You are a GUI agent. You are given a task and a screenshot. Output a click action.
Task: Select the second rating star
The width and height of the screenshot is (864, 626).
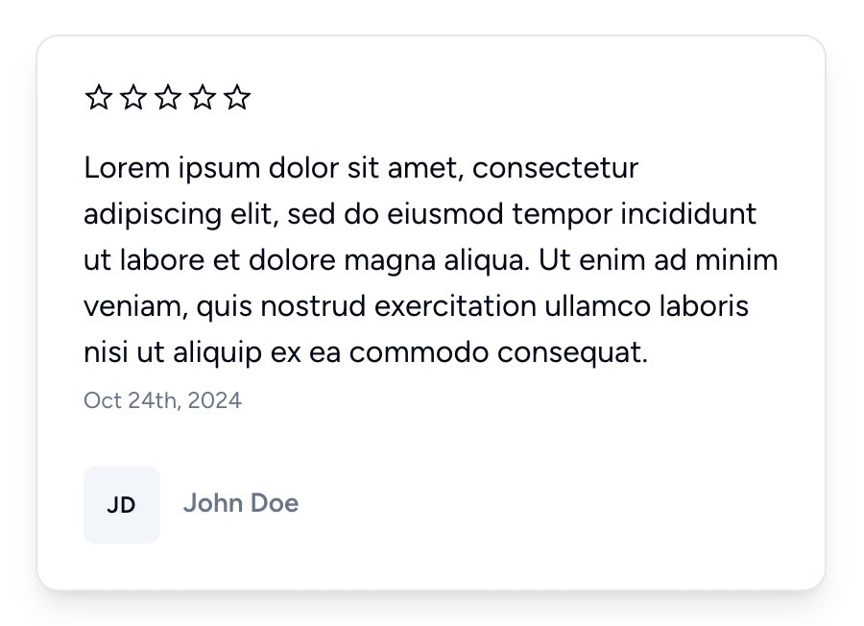[133, 97]
